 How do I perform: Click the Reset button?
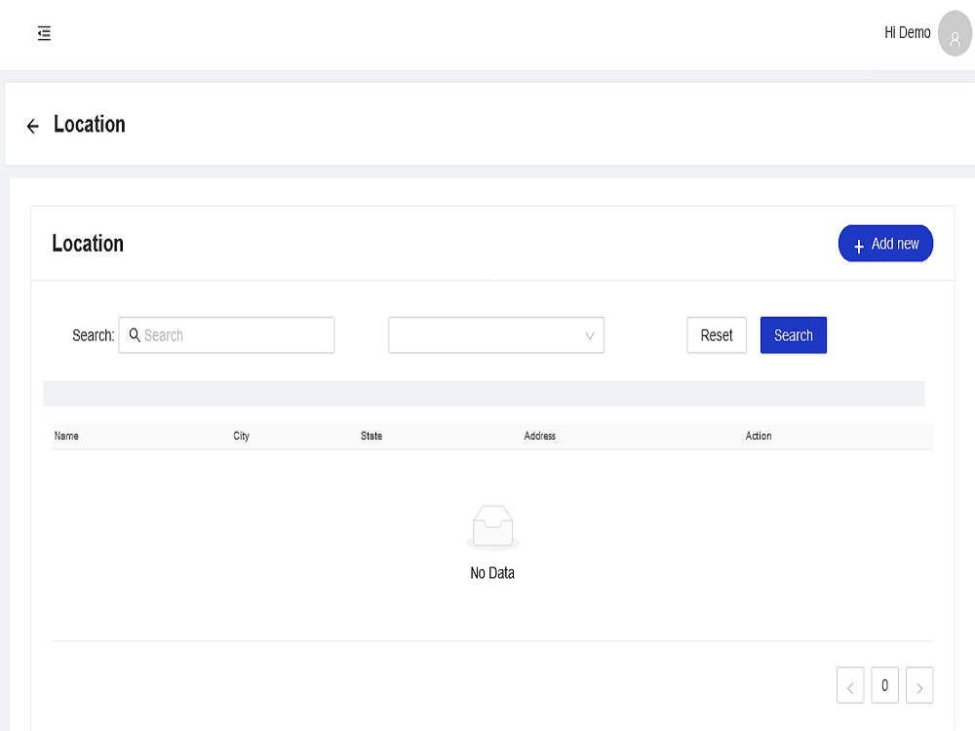717,335
